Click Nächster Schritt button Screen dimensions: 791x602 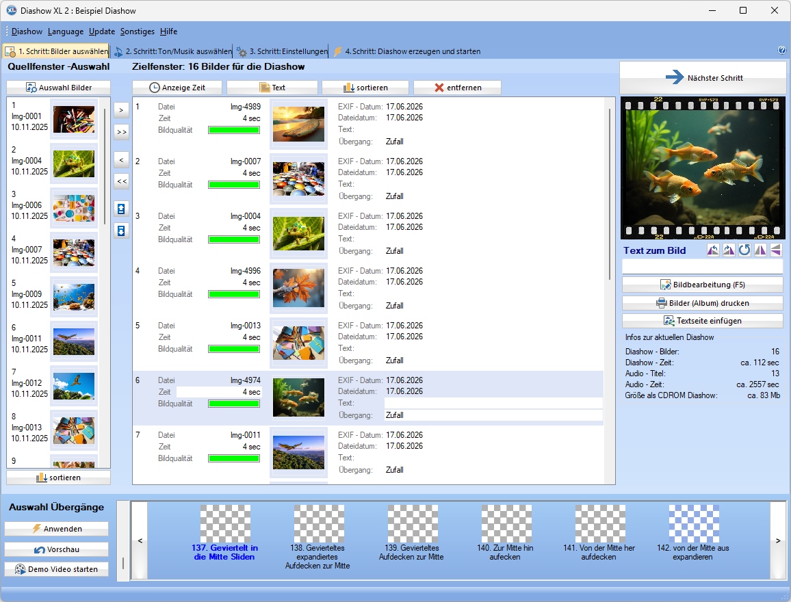(703, 78)
